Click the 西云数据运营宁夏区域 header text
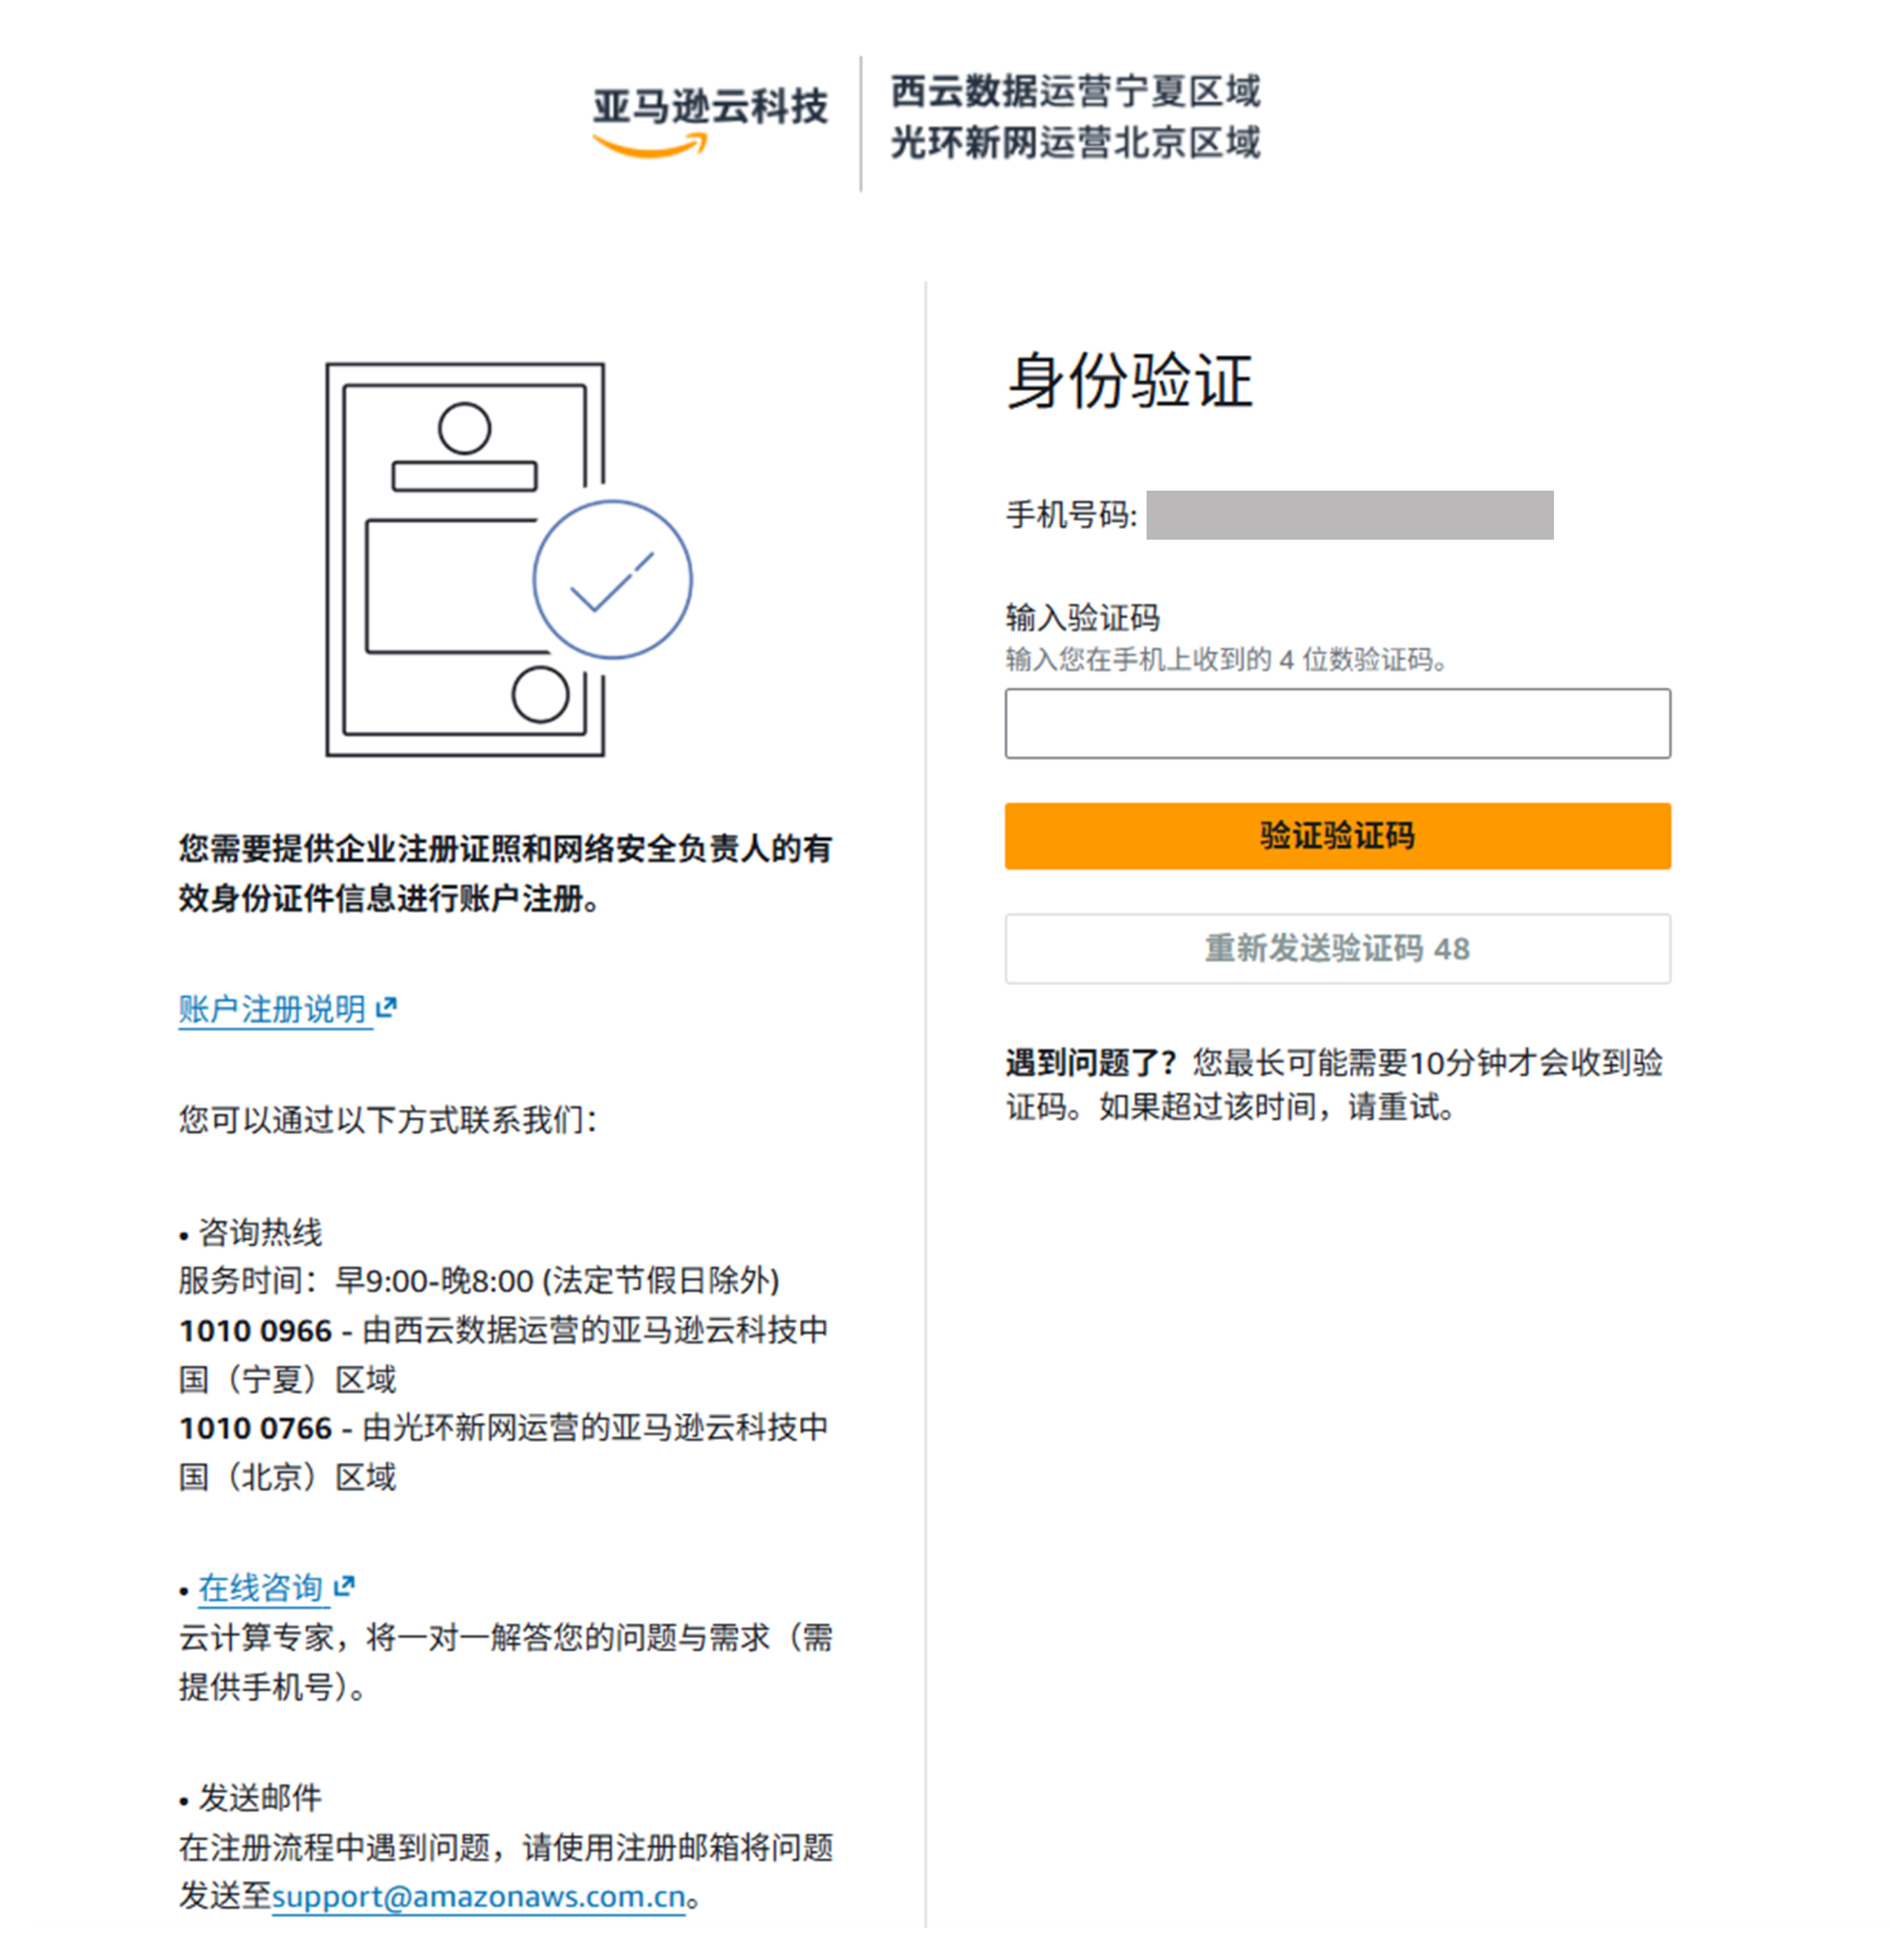Viewport: 1890px width, 1960px height. [x=1076, y=91]
